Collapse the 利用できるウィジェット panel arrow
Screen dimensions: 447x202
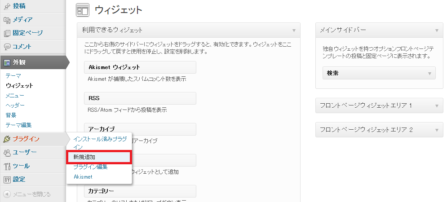[294, 31]
